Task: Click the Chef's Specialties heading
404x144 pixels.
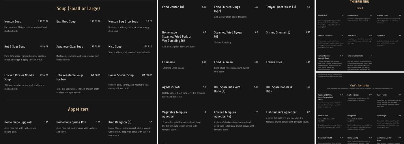Action: pos(360,86)
